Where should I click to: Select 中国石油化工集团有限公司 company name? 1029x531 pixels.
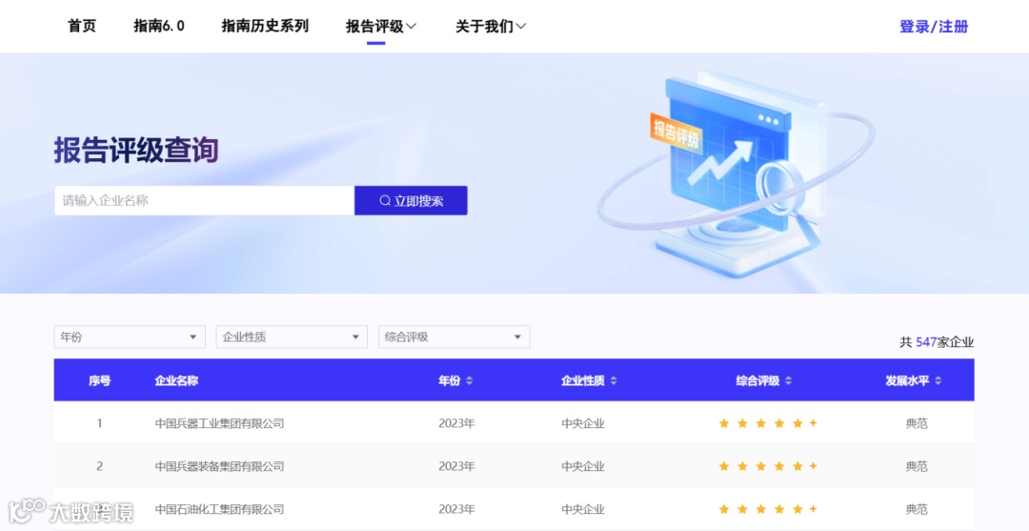coord(219,509)
